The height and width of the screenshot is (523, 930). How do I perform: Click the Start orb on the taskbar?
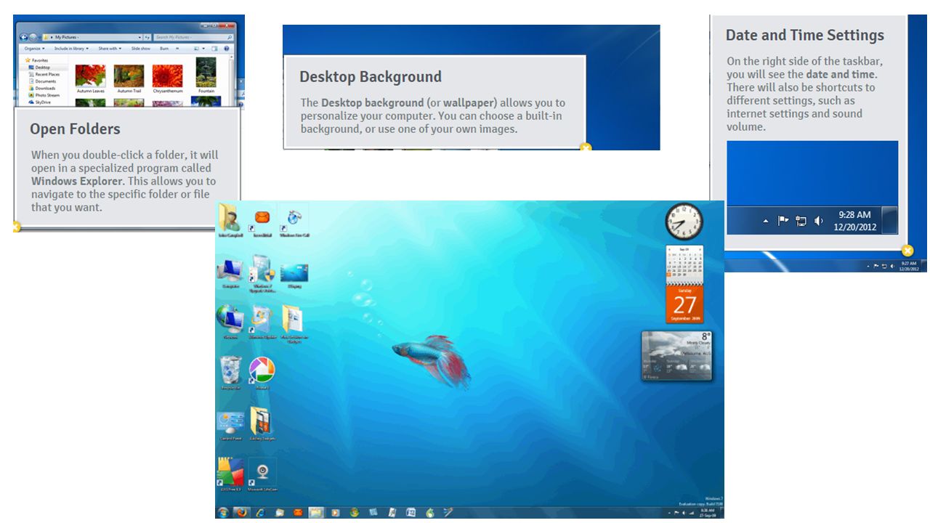pyautogui.click(x=223, y=512)
